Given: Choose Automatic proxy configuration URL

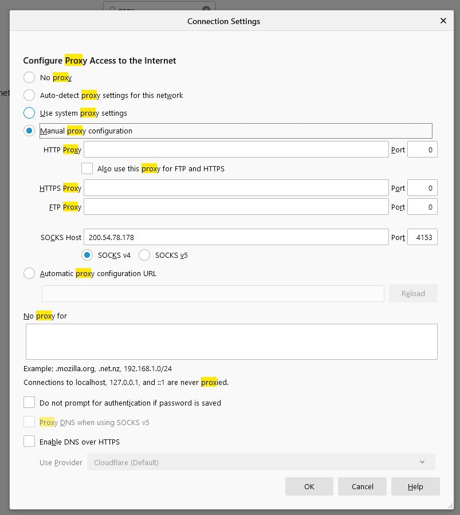Looking at the screenshot, I should [x=29, y=273].
